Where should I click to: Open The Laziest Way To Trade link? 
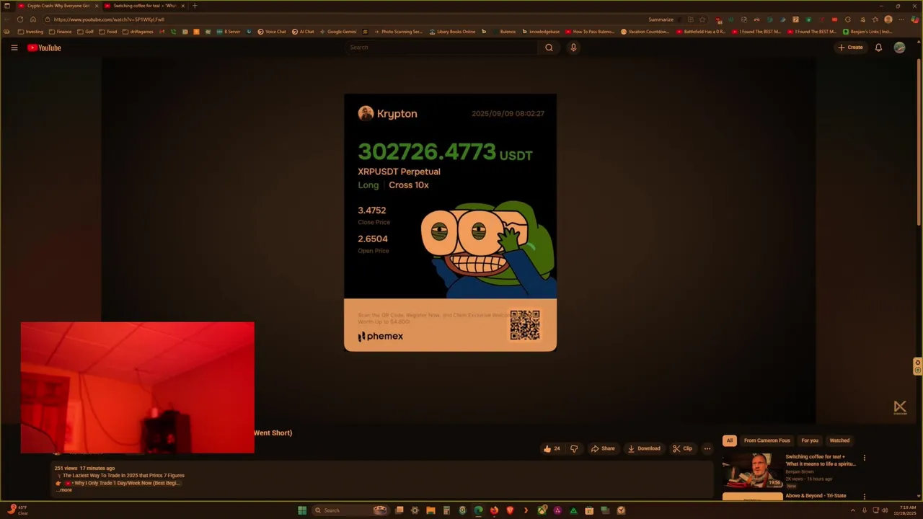(x=123, y=476)
